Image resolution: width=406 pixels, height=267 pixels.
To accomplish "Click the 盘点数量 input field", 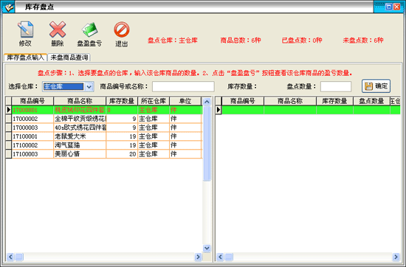I will coord(336,86).
